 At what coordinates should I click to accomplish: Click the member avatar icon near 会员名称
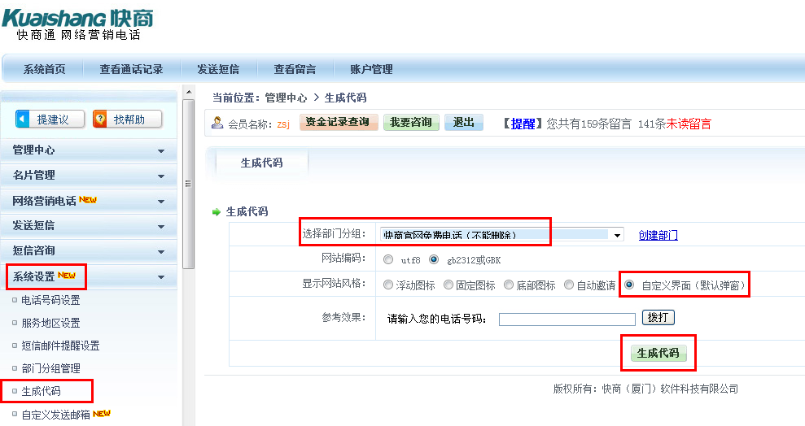coord(217,123)
